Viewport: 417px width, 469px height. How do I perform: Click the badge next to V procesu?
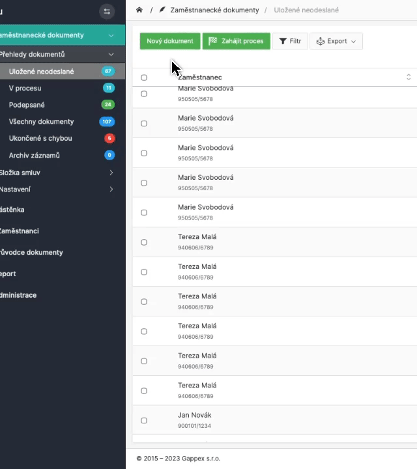109,88
